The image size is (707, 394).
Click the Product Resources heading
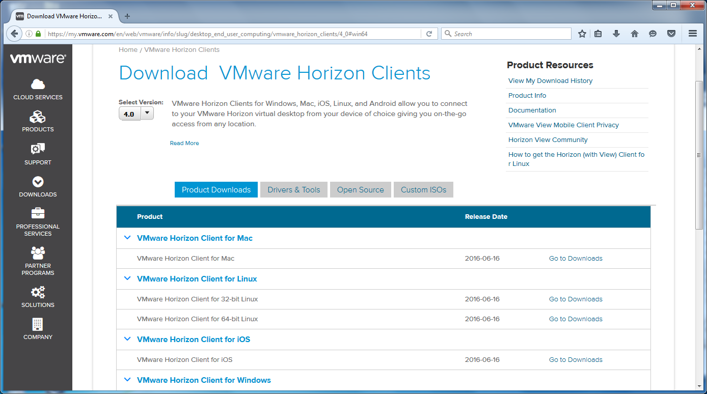(550, 65)
